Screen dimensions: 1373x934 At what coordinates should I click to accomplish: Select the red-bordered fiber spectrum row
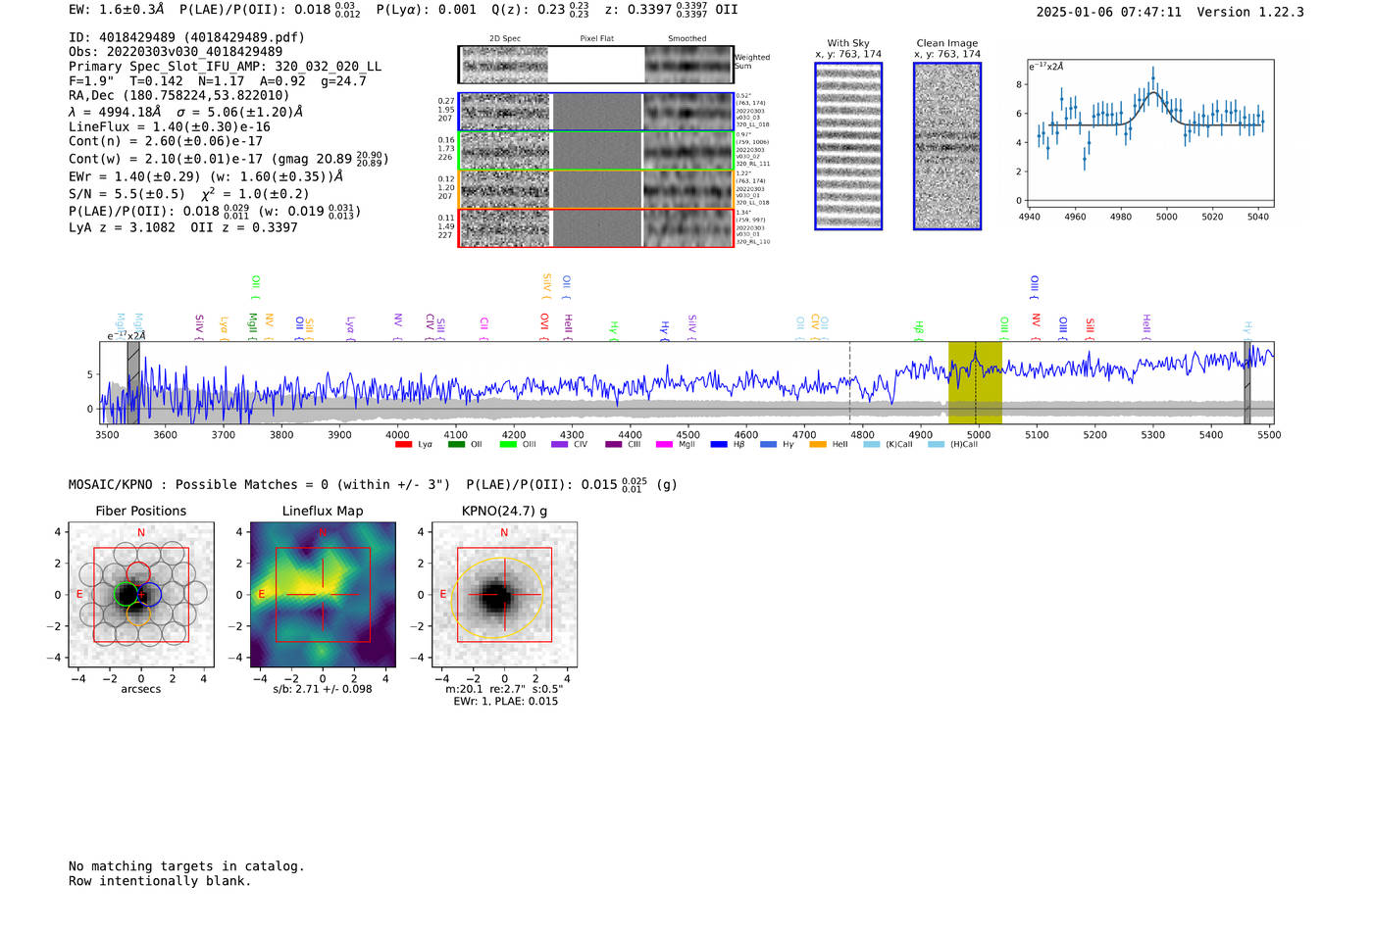[595, 227]
